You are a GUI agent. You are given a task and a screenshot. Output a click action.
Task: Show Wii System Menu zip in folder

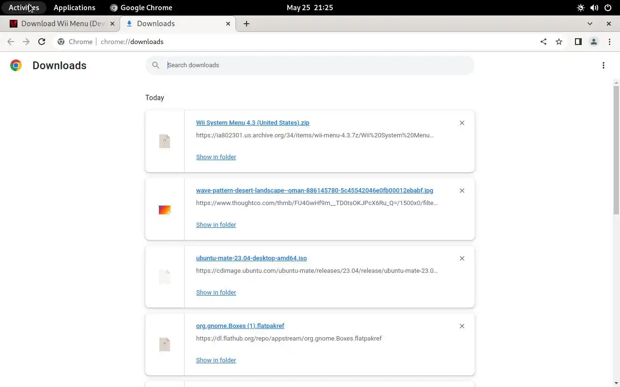point(216,157)
